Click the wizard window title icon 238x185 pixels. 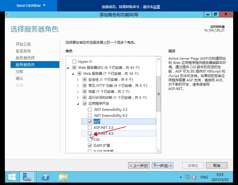[x=8, y=15]
